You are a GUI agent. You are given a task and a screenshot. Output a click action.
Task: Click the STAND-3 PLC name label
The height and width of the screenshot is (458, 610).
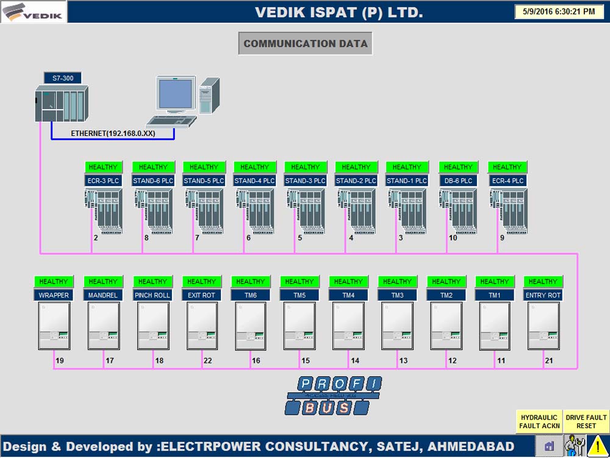click(x=306, y=181)
